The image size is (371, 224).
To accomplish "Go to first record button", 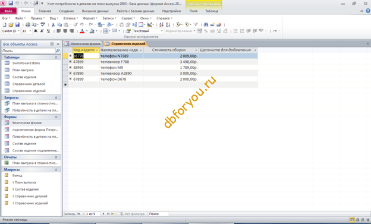I will tap(78, 214).
